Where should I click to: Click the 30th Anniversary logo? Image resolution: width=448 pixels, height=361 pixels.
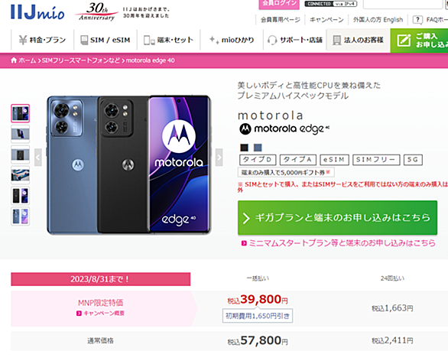[x=97, y=11]
